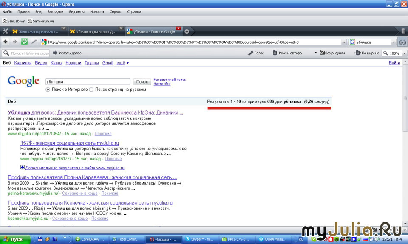This screenshot has width=408, height=244.
Task: Toggle Все рисунки image display
Action: click(x=332, y=53)
